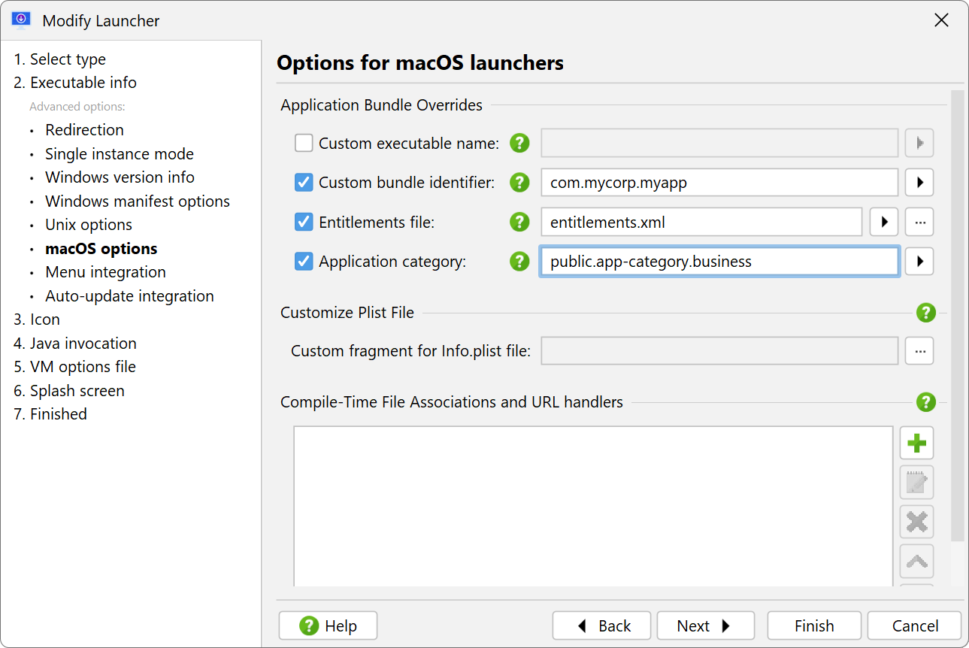The image size is (969, 648).
Task: Add a file association with the green plus
Action: pos(916,443)
